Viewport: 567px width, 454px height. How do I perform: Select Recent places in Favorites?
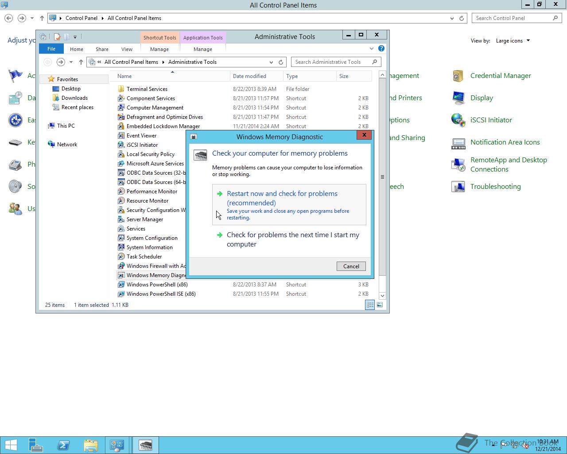point(78,107)
